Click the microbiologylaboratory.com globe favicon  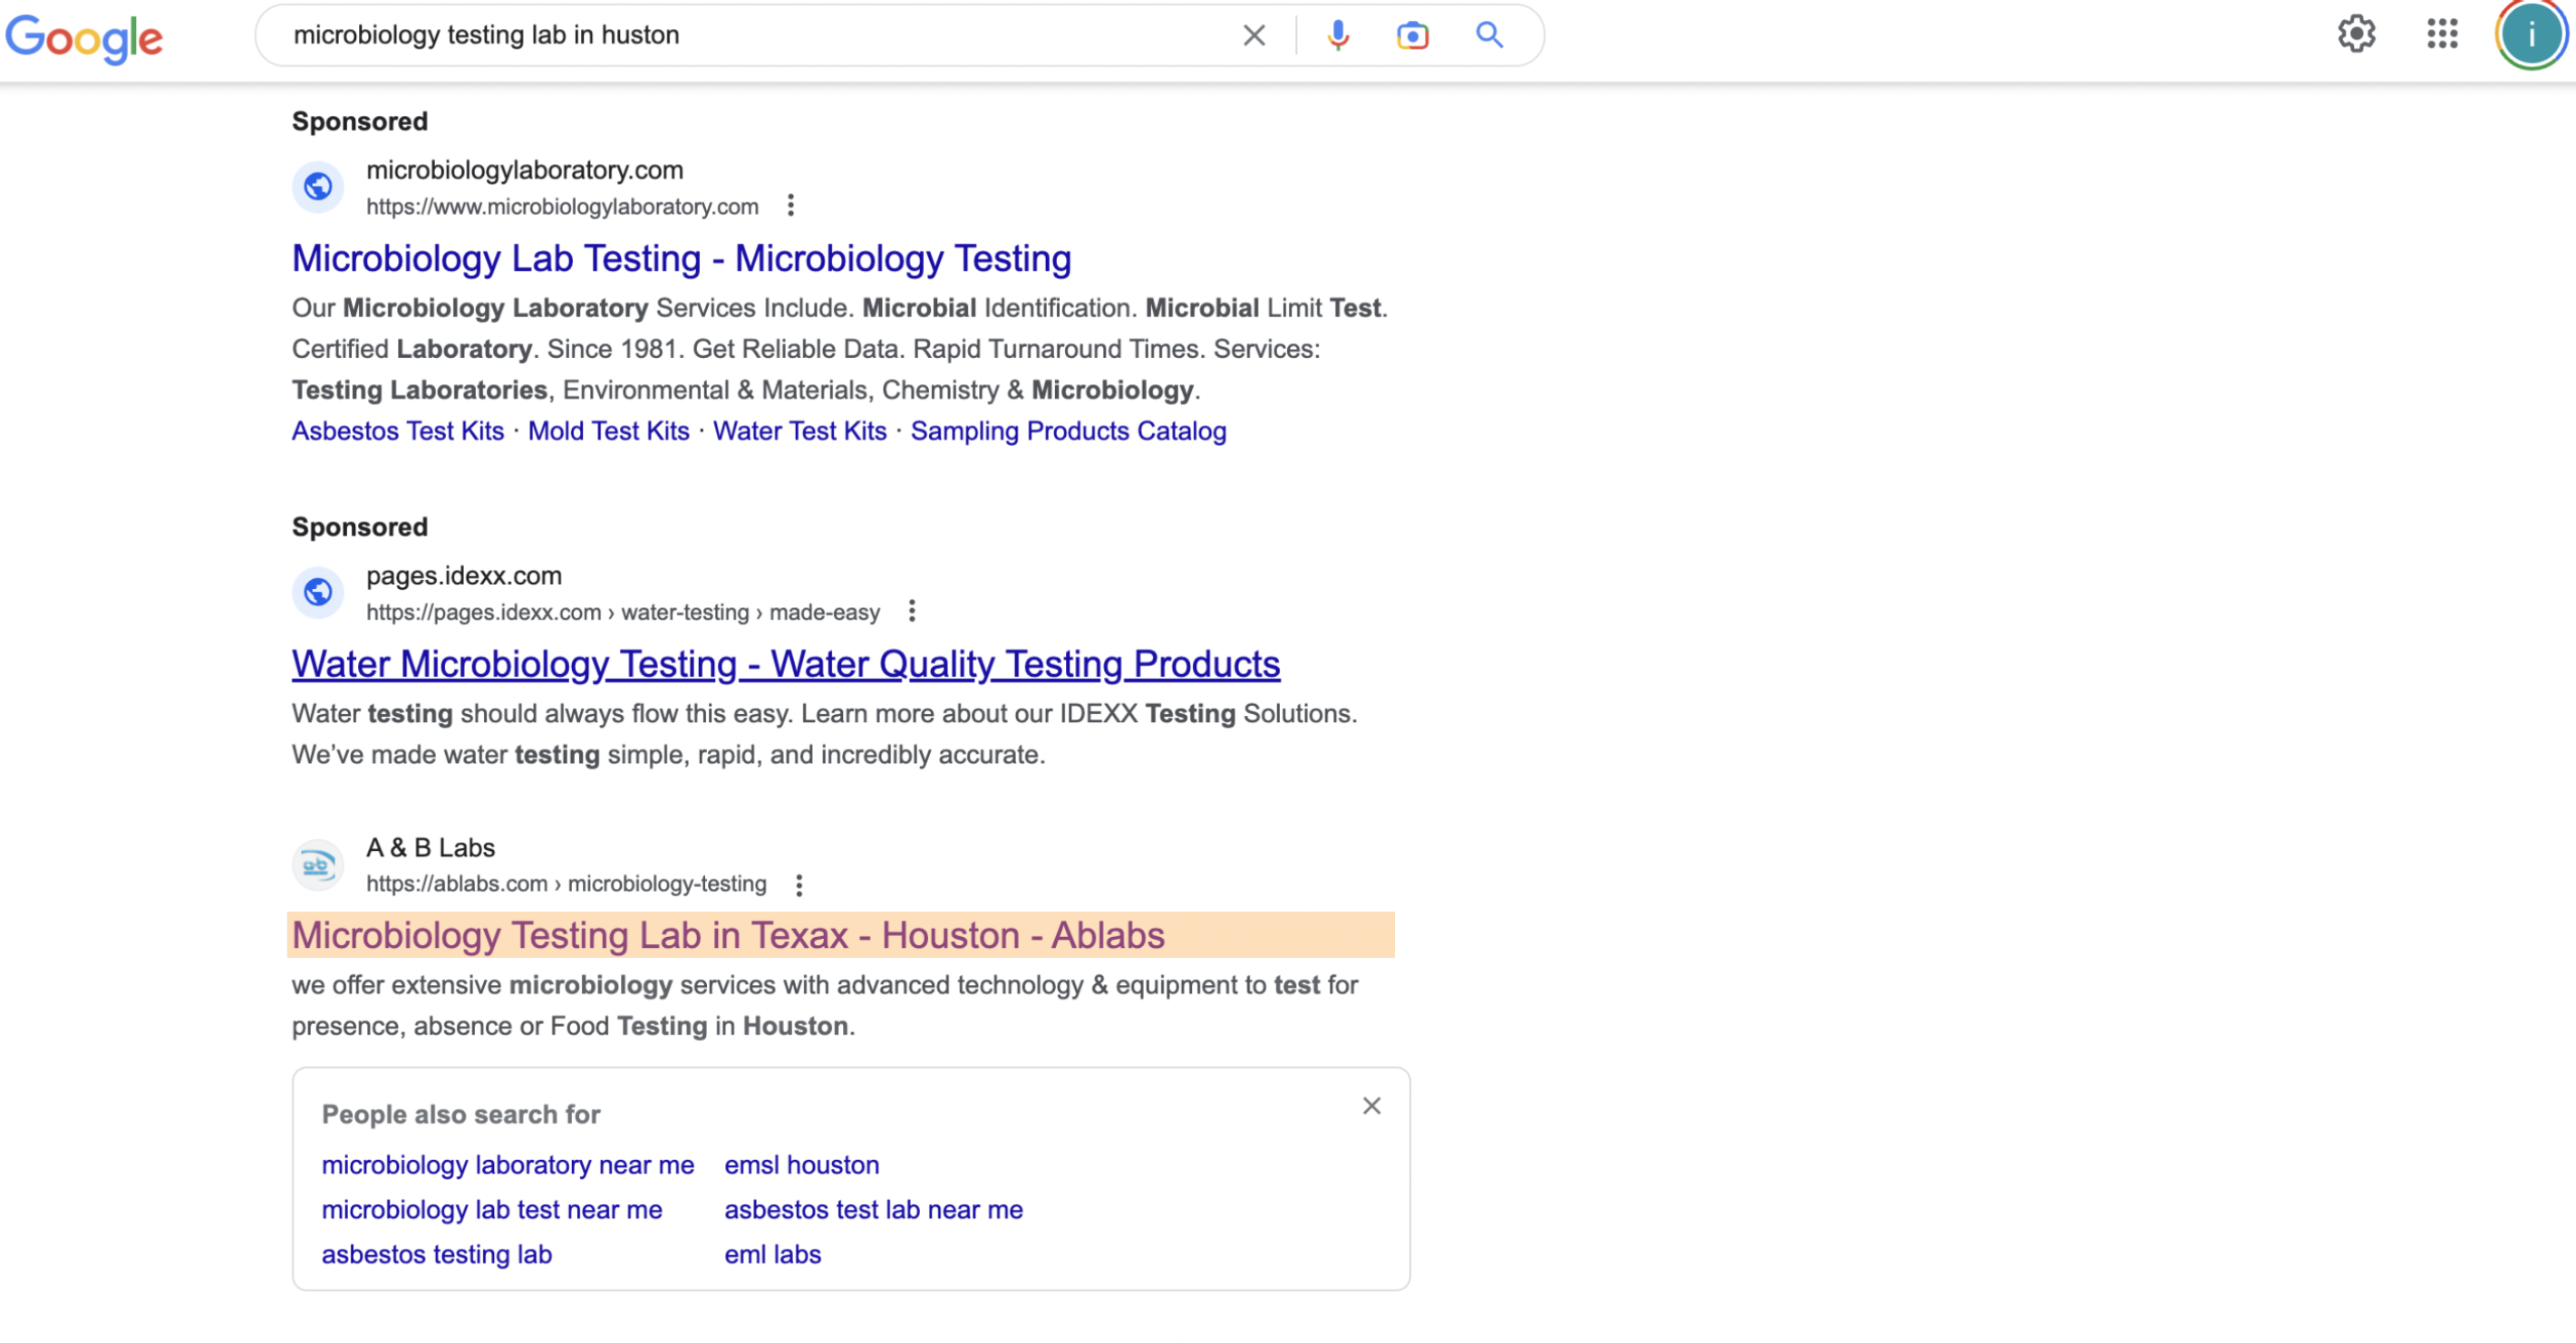pos(318,187)
